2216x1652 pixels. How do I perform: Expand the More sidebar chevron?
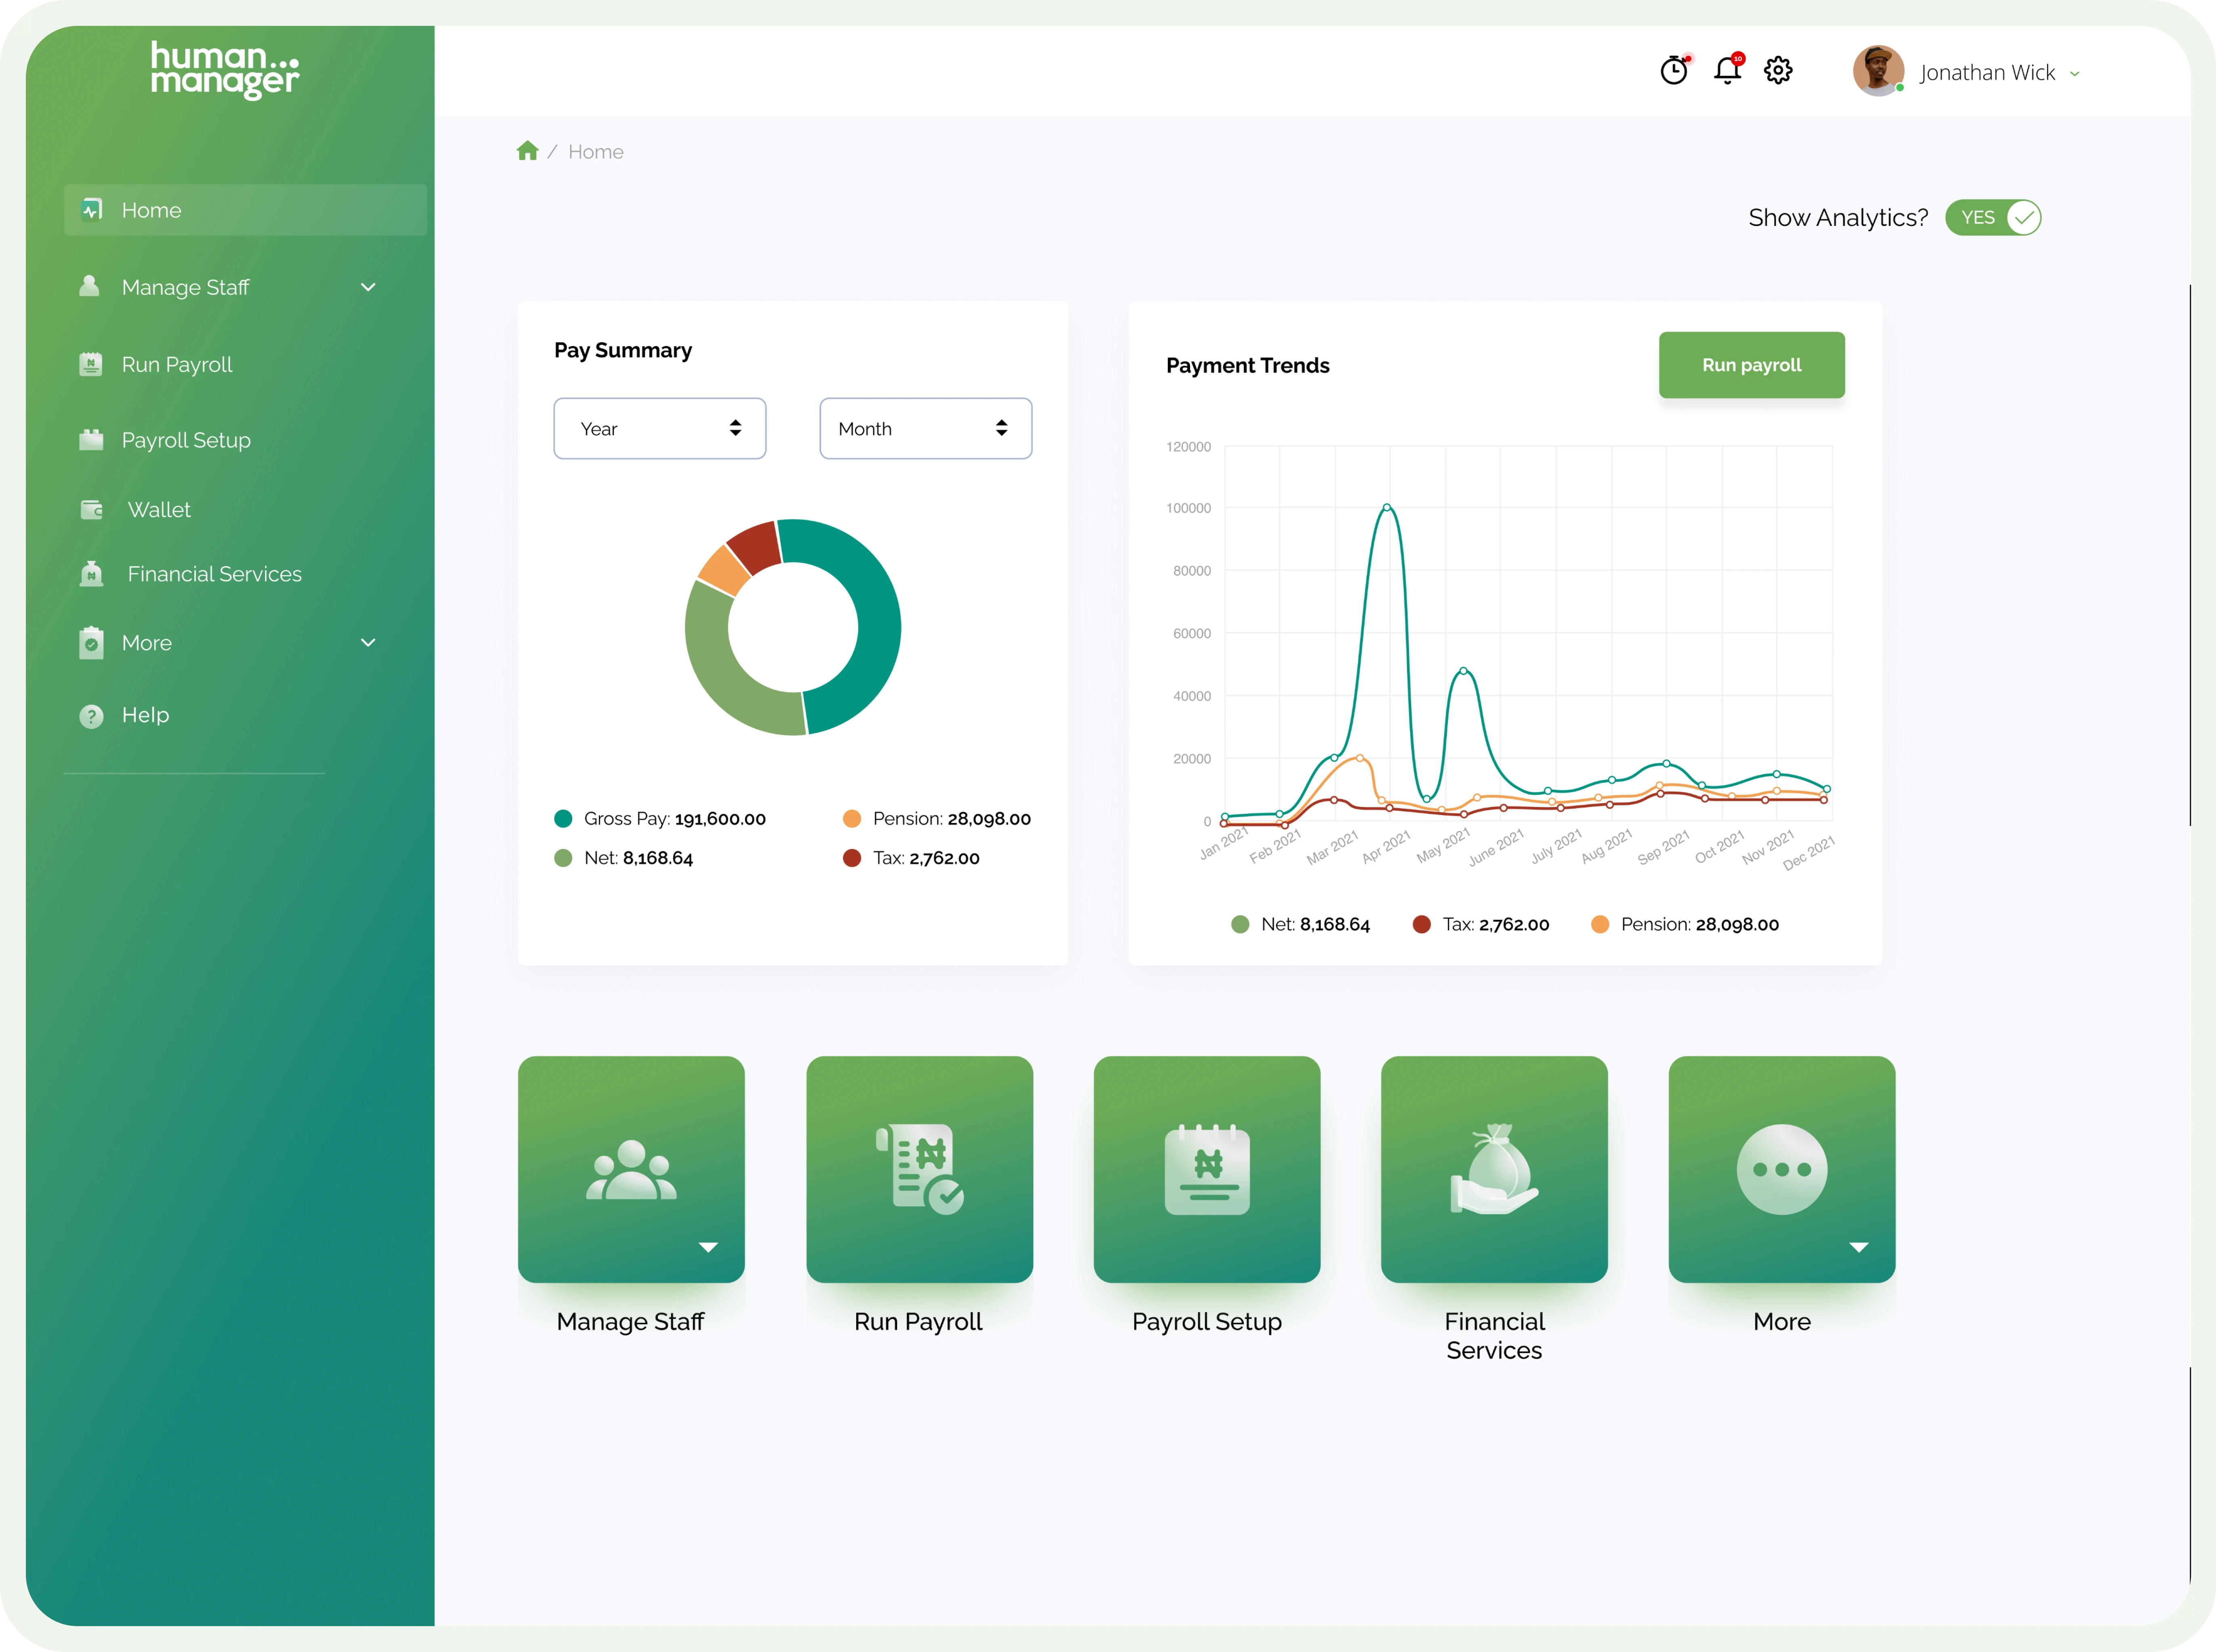[x=368, y=643]
